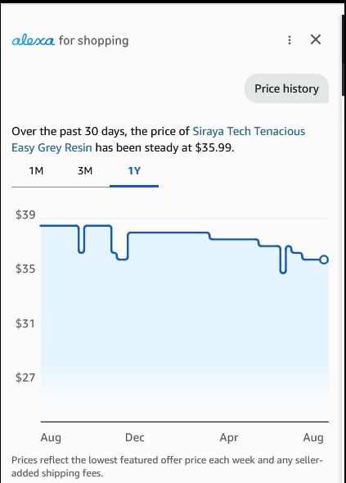Viewport: 346px width, 483px height.
Task: Close the Alexa for shopping panel
Action: pos(316,39)
